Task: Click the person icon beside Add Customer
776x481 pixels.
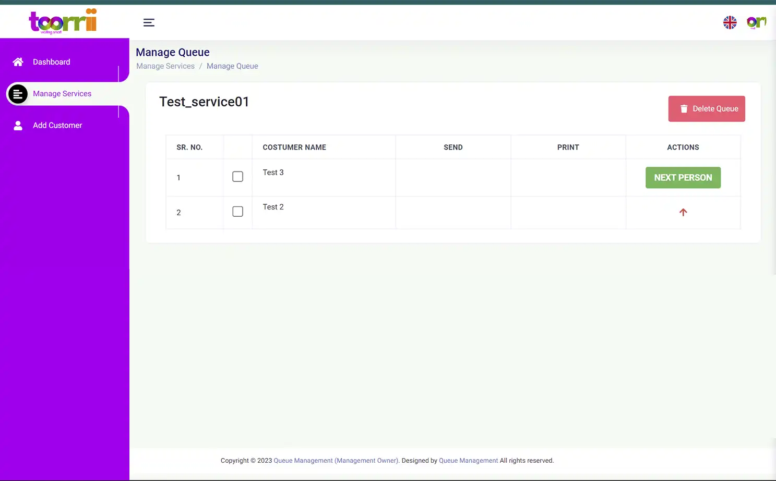Action: pyautogui.click(x=18, y=125)
